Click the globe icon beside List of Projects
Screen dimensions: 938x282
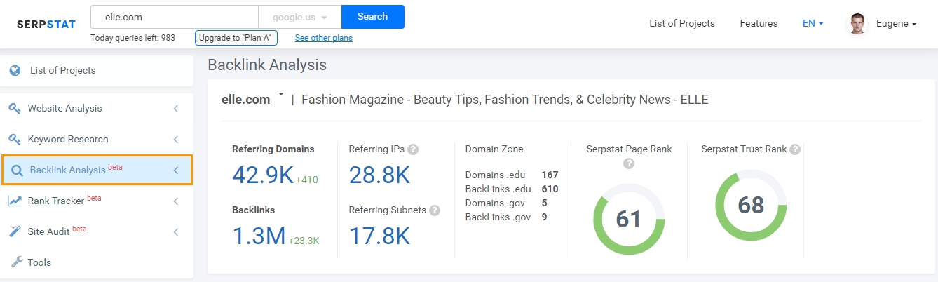(x=15, y=70)
